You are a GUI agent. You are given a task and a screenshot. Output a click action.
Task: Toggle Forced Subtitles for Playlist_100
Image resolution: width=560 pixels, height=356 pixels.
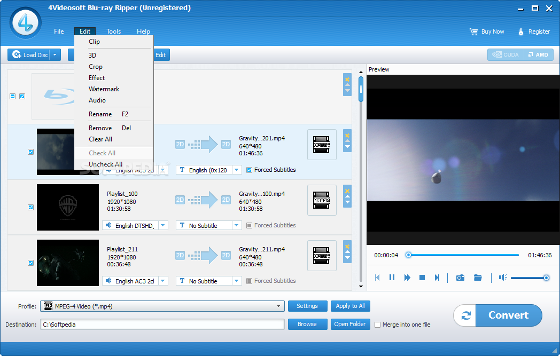coord(250,225)
